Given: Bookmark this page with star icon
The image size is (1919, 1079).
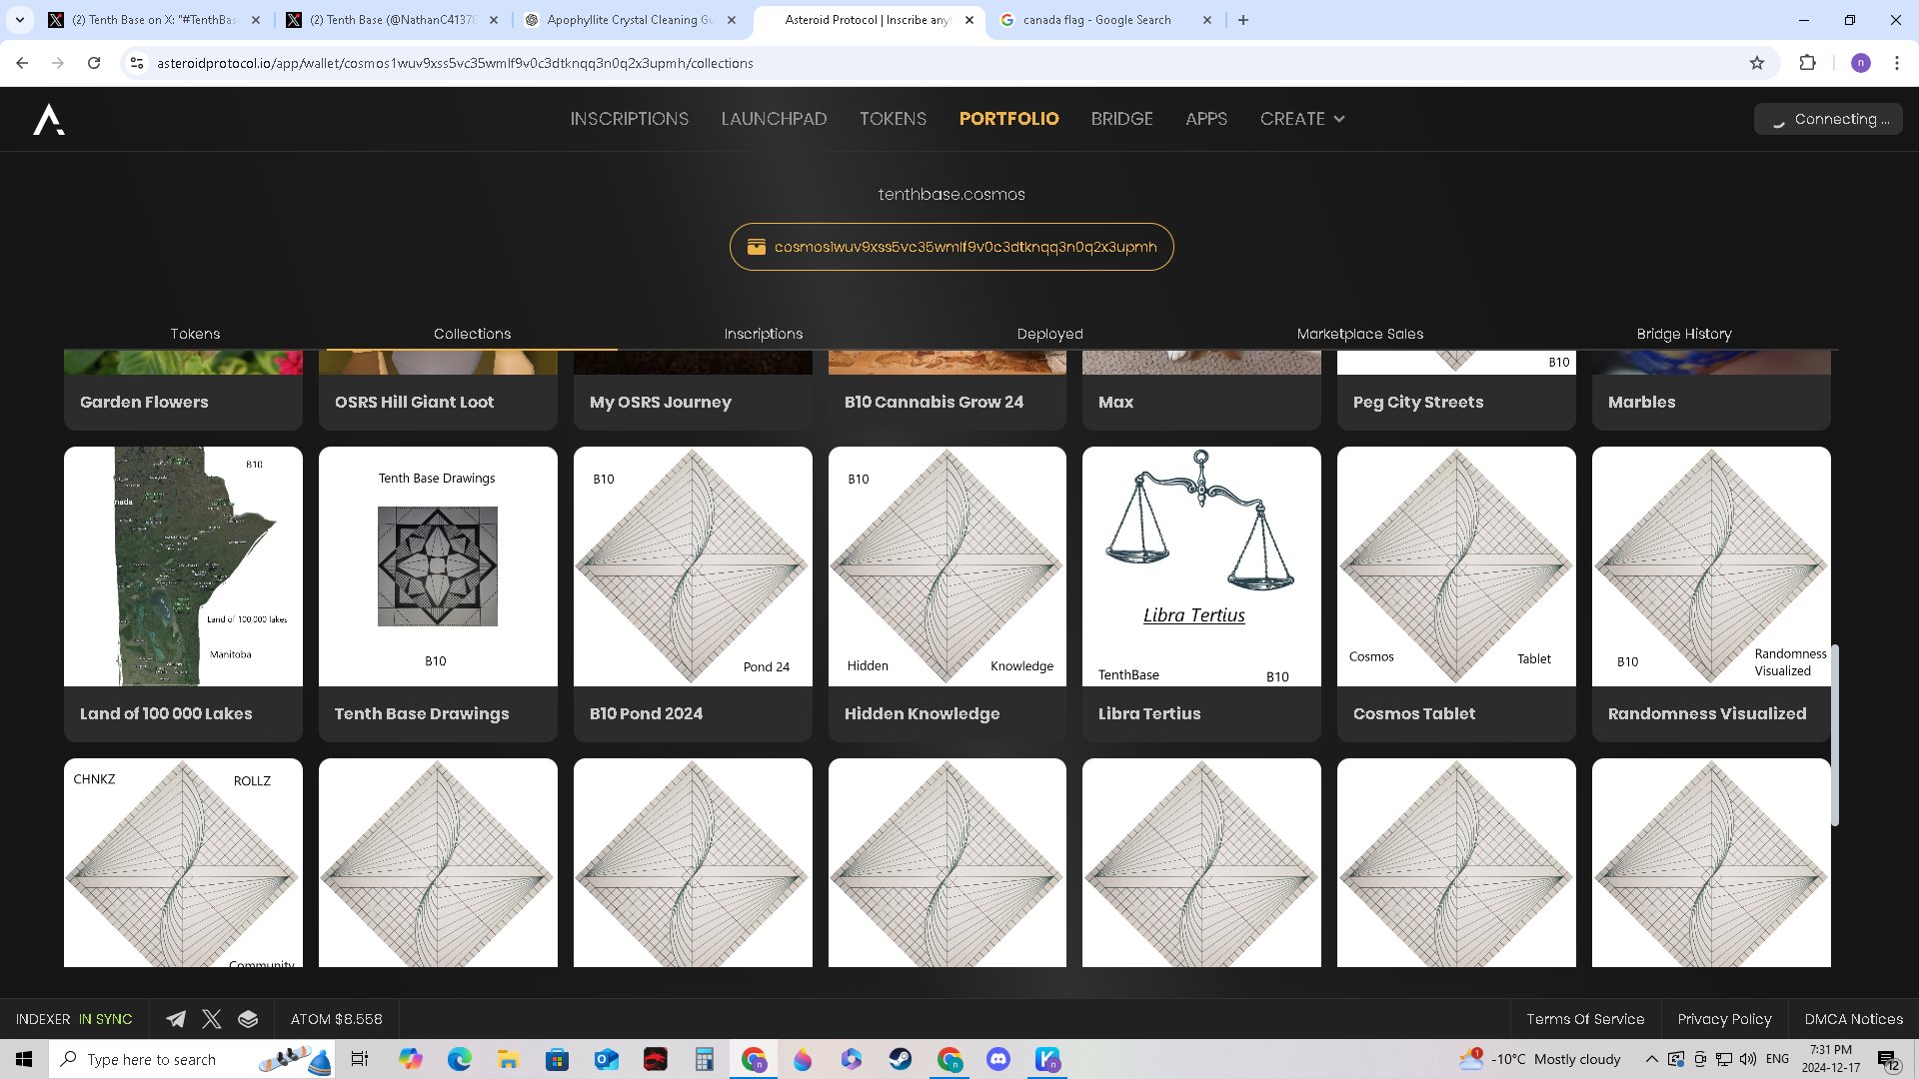Looking at the screenshot, I should pyautogui.click(x=1757, y=63).
